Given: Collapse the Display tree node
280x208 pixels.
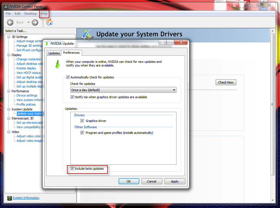Looking at the screenshot, I should tap(9, 55).
